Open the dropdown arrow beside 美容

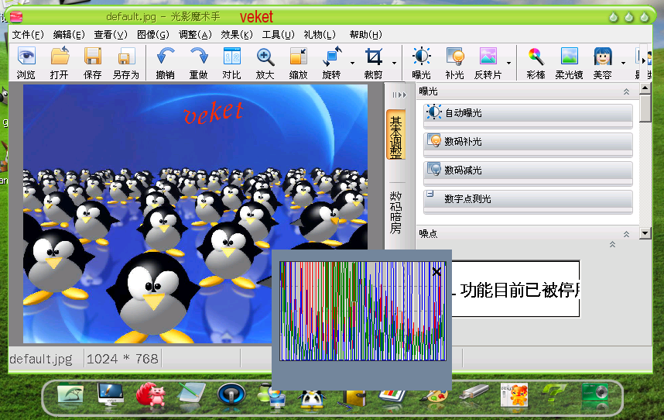tap(623, 63)
